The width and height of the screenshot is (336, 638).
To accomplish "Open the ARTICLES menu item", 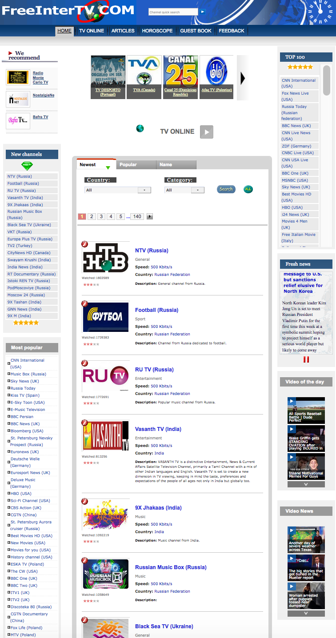I will [x=123, y=31].
